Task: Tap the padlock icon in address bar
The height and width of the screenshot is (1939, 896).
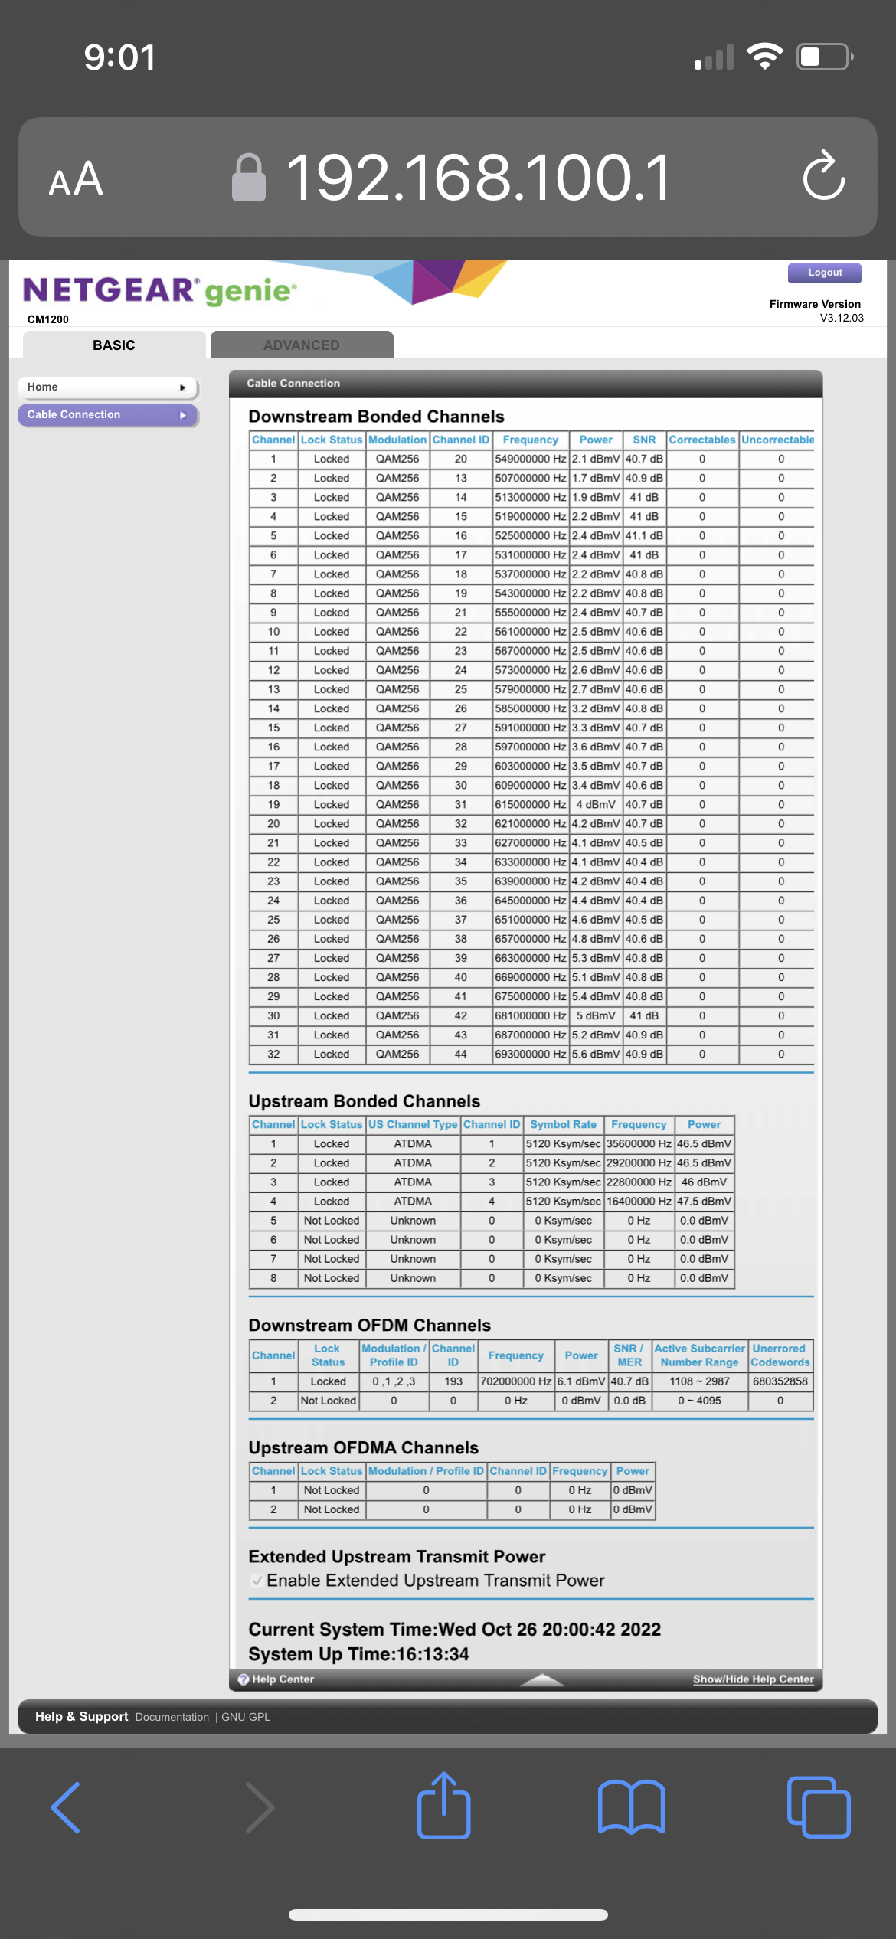Action: pyautogui.click(x=249, y=177)
